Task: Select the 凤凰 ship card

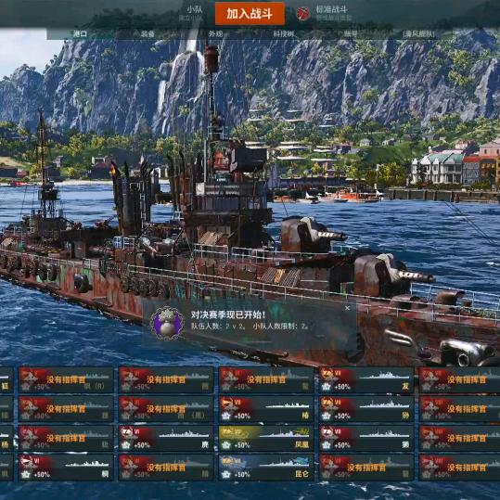Action: 266,438
